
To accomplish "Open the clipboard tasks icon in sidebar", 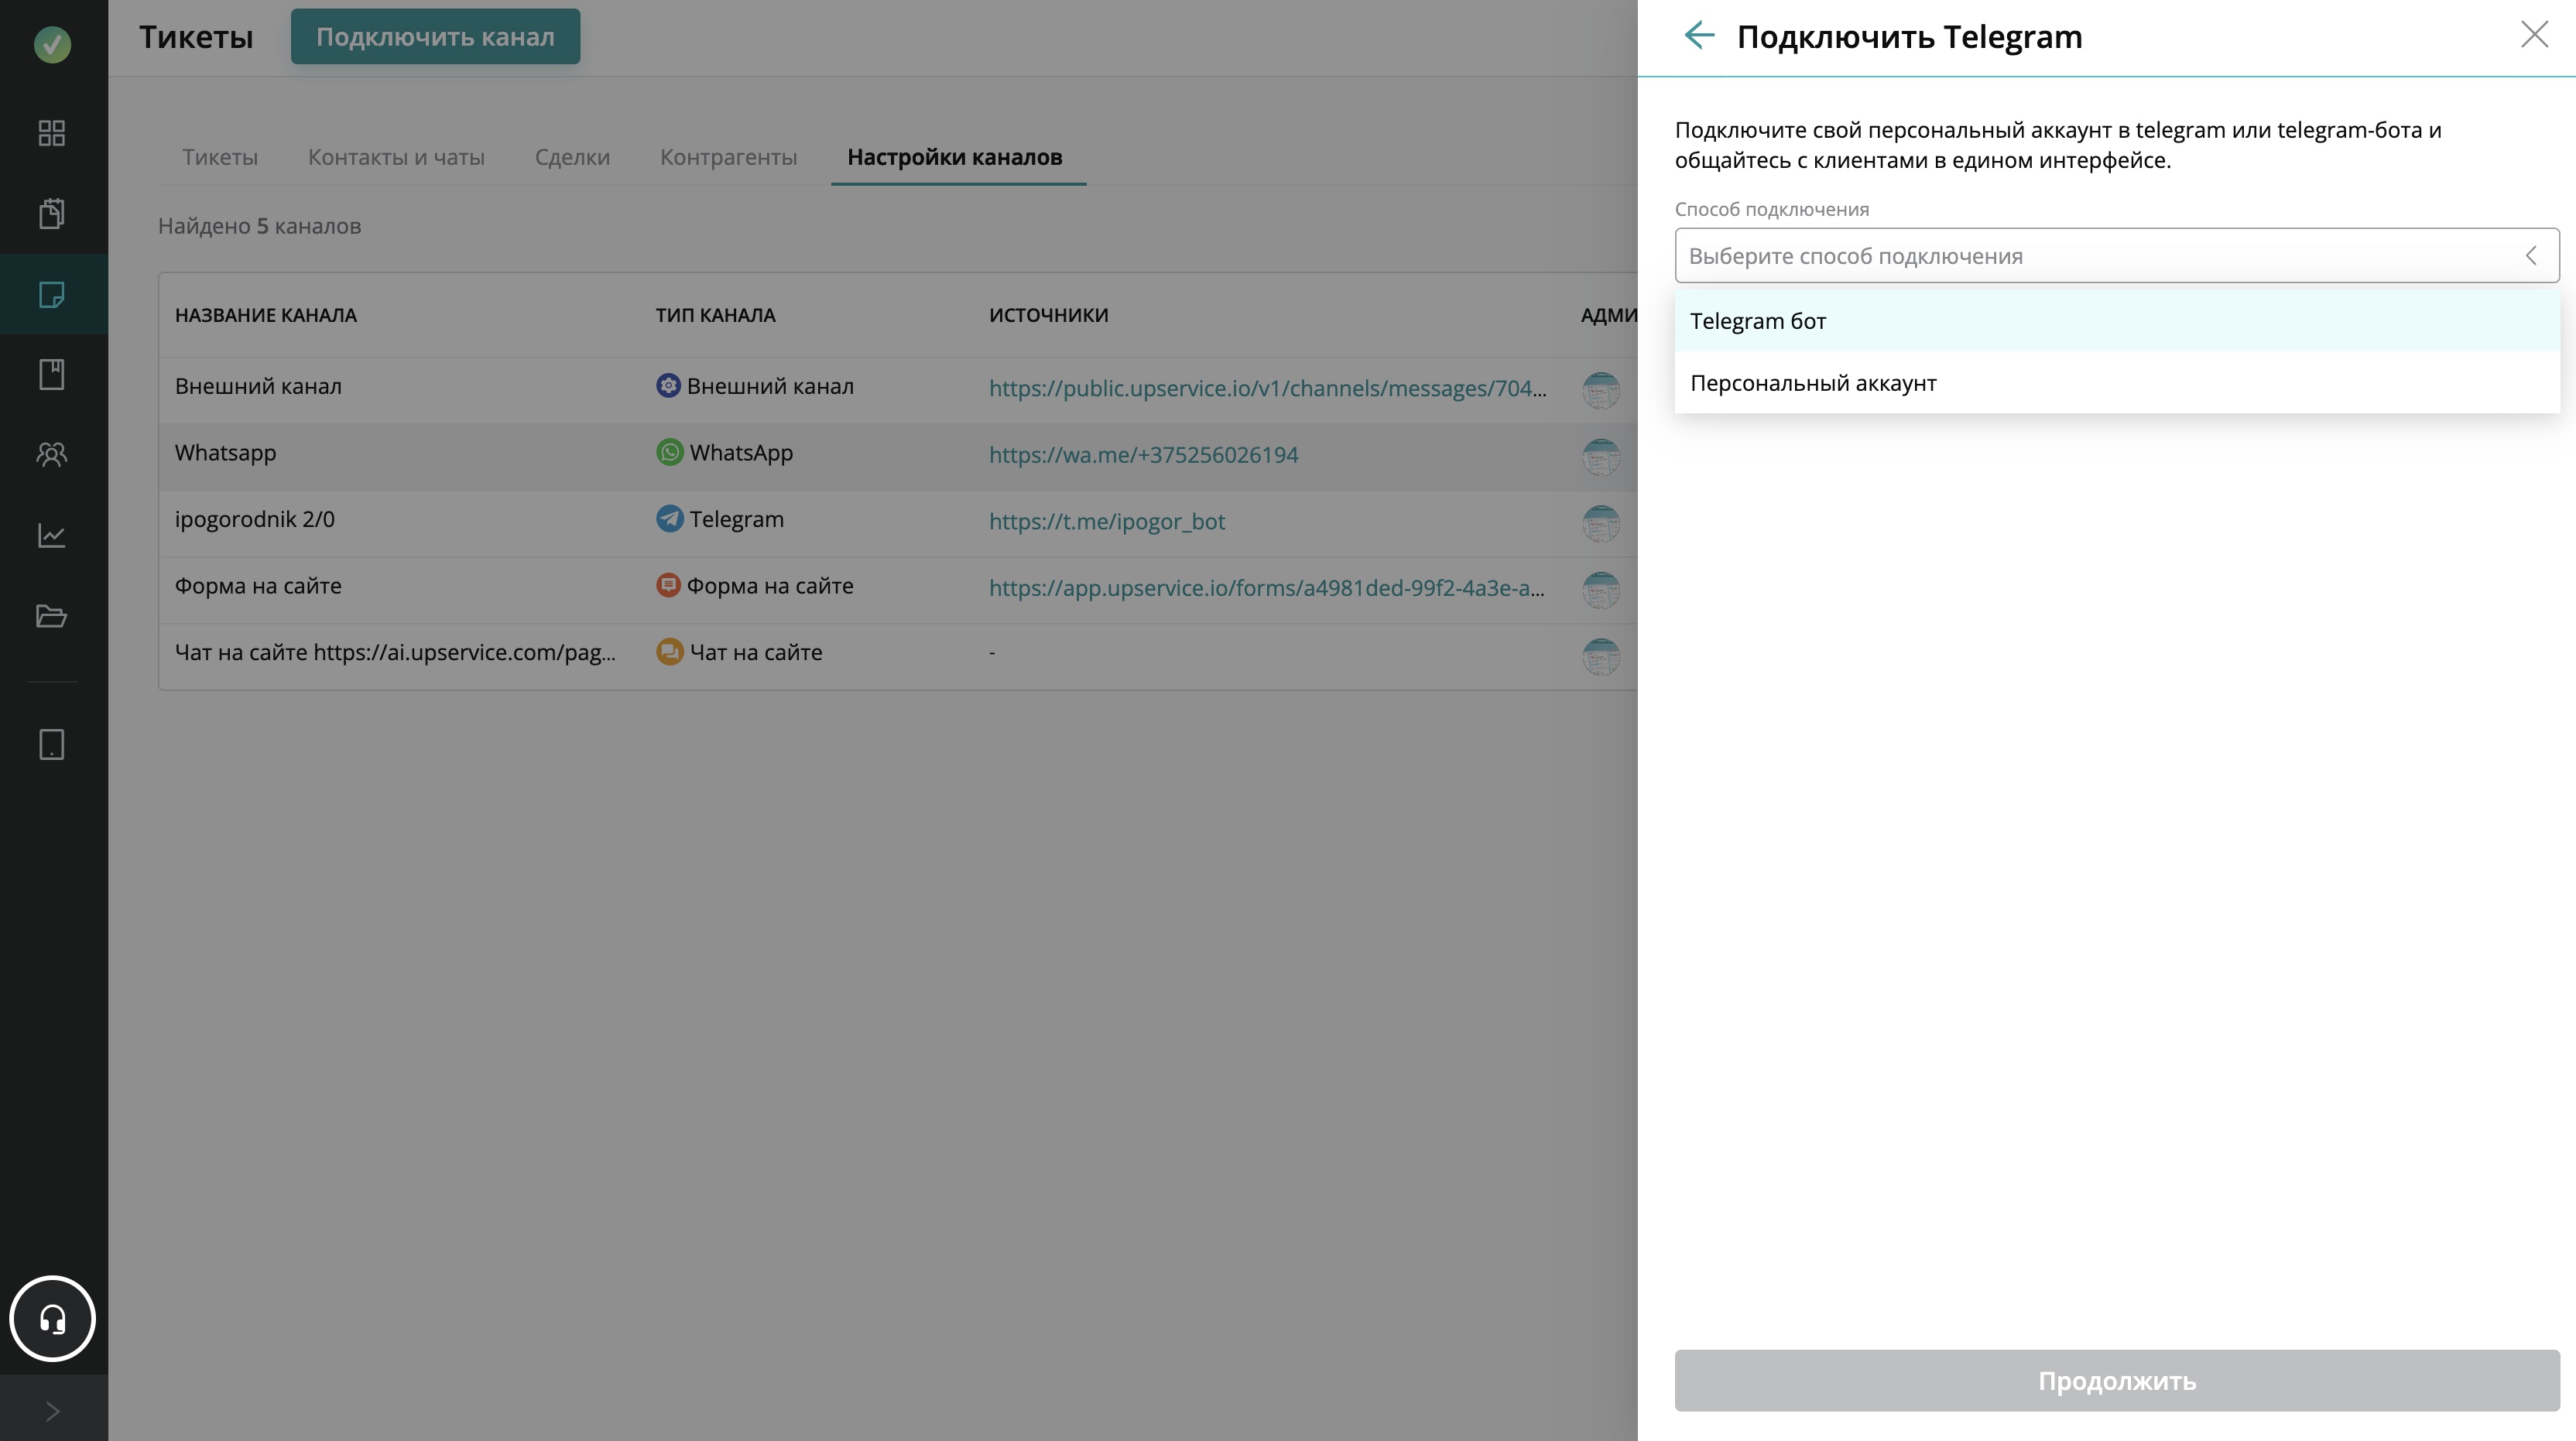I will (52, 213).
